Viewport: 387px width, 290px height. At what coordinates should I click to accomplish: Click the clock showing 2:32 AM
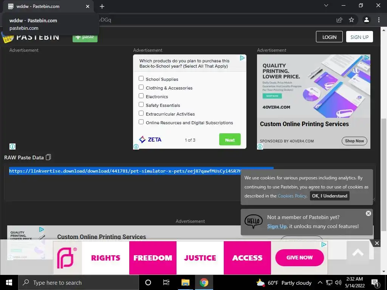click(354, 282)
